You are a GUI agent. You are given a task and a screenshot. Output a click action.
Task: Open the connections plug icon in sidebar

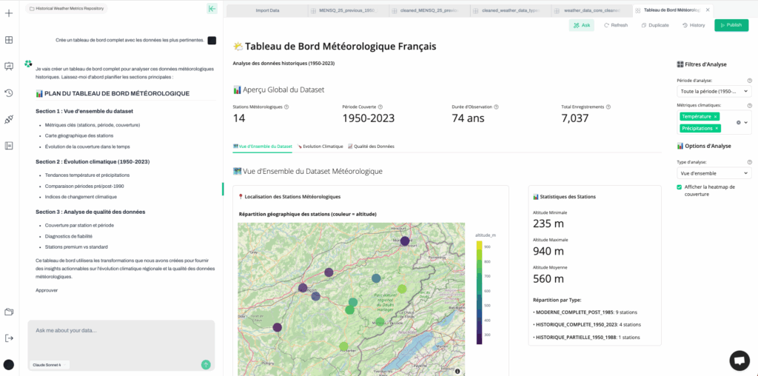click(x=9, y=119)
